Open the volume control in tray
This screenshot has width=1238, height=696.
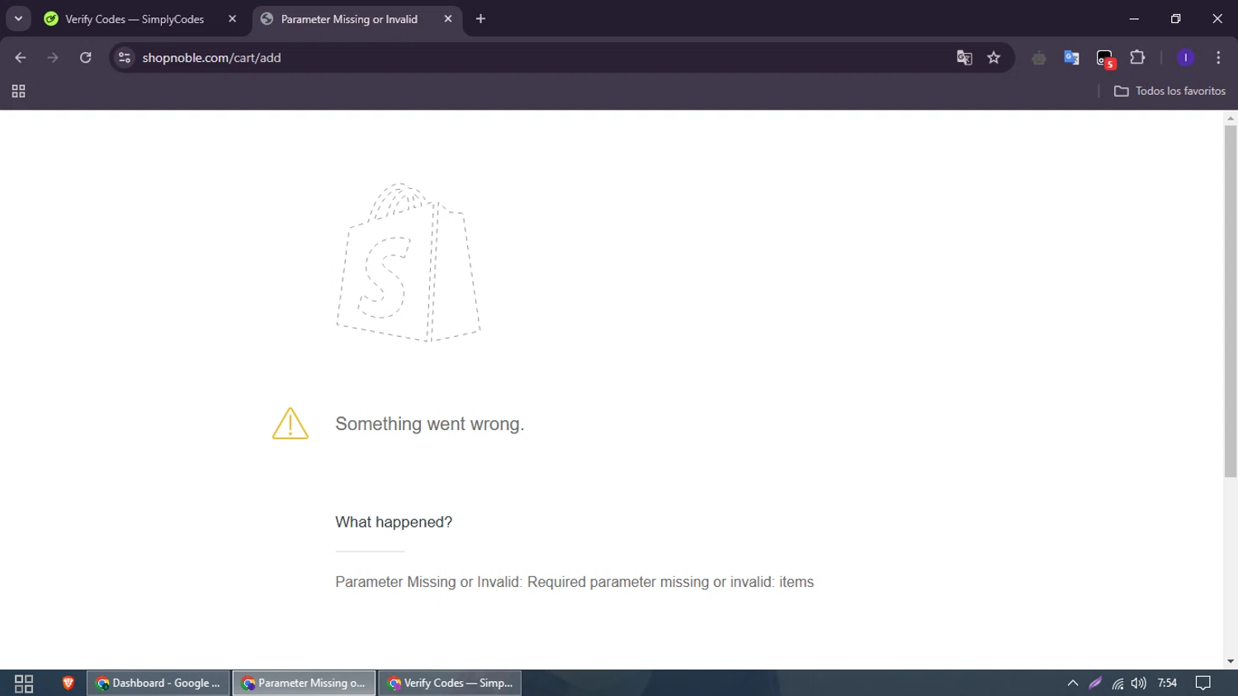pos(1139,683)
